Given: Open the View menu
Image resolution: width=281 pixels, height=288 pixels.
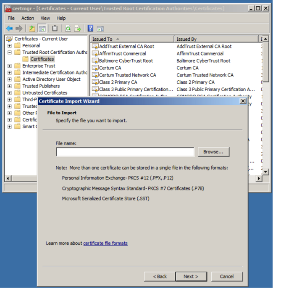Looking at the screenshot, I should (x=45, y=18).
